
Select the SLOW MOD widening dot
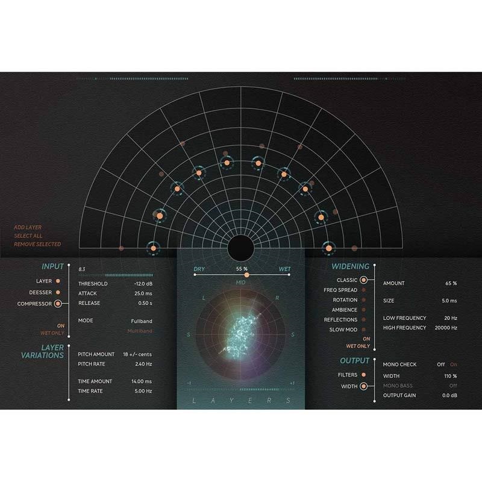363,330
